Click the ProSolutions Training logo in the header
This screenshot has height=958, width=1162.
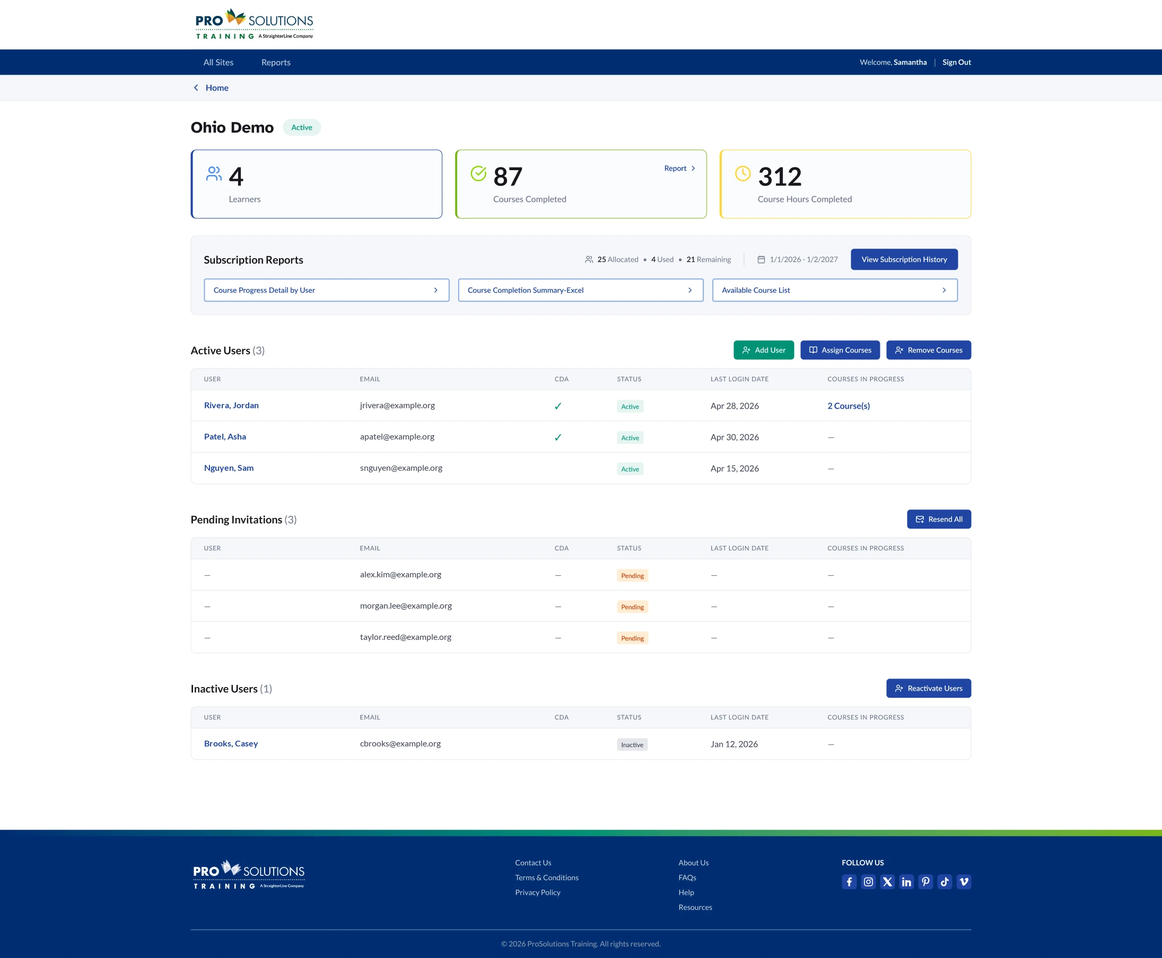pos(255,24)
